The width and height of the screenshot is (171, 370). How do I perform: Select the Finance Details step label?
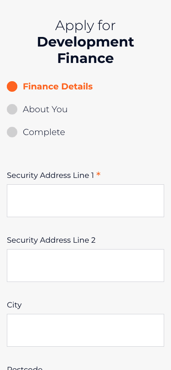click(57, 87)
